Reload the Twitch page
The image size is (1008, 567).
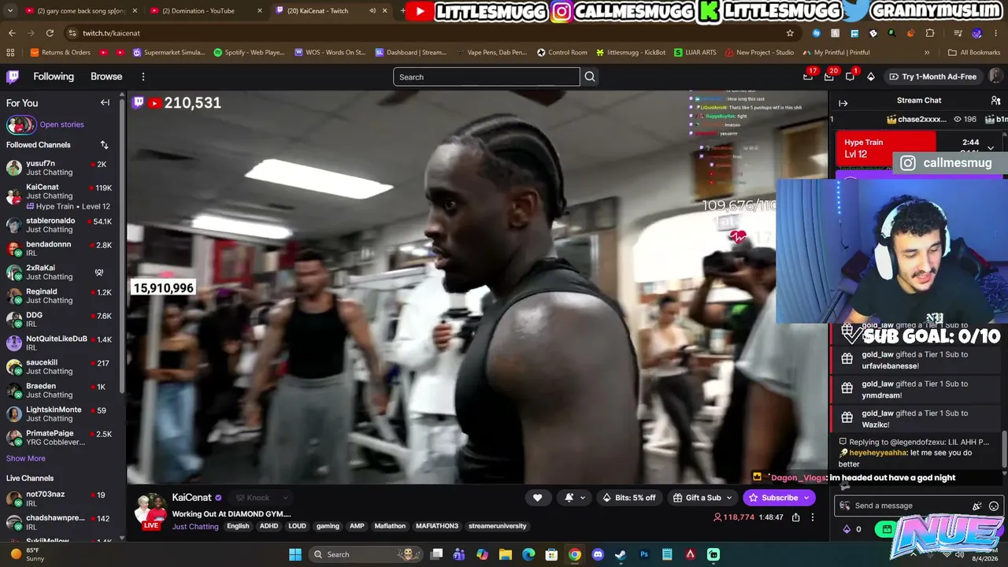click(x=50, y=33)
